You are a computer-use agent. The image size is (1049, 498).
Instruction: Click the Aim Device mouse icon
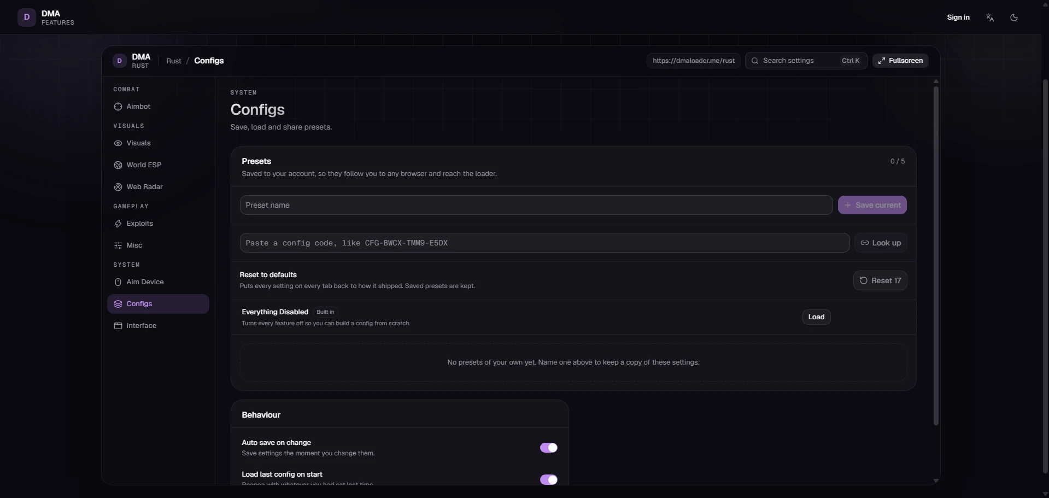(118, 282)
